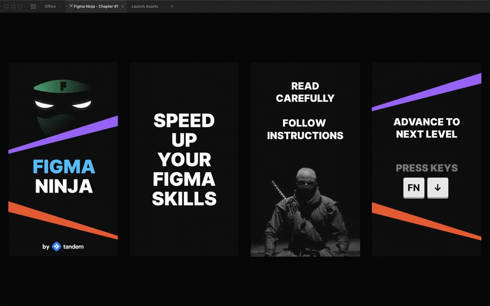Click the seated ninja photograph
The width and height of the screenshot is (490, 306).
pos(305,211)
